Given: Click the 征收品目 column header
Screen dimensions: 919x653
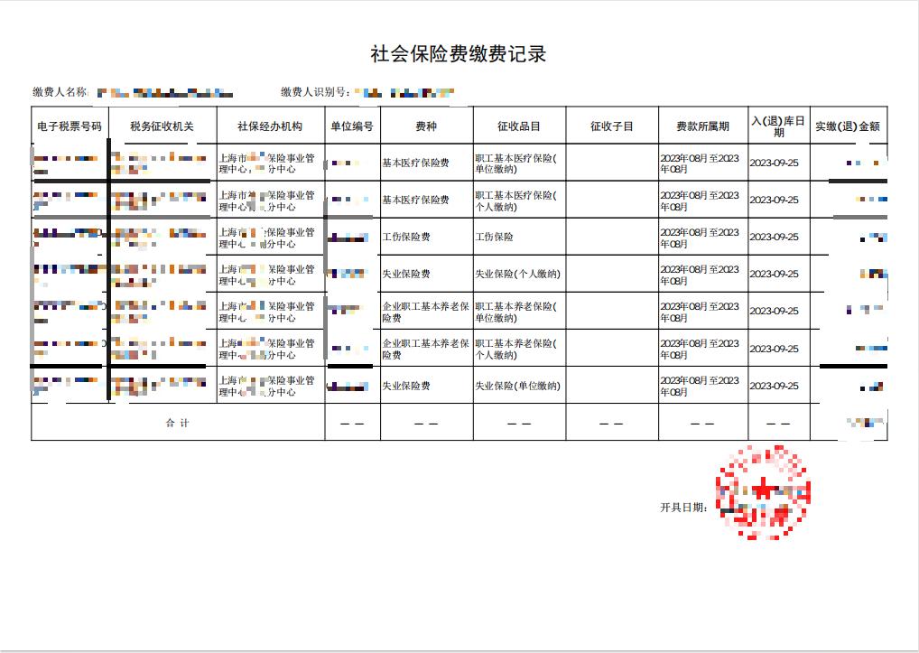Looking at the screenshot, I should click(x=519, y=126).
